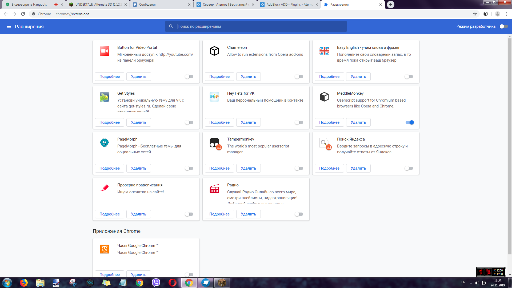Image resolution: width=512 pixels, height=288 pixels.
Task: Go back to the previous page
Action: [6, 14]
